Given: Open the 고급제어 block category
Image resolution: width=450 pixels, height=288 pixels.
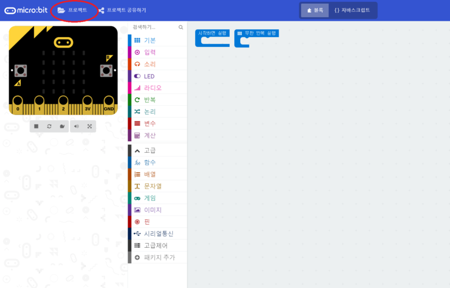Looking at the screenshot, I should (157, 245).
